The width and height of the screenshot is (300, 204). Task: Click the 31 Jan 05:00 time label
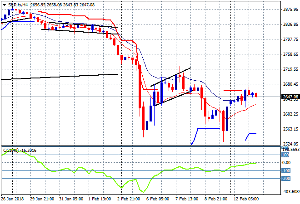[x=71, y=199]
